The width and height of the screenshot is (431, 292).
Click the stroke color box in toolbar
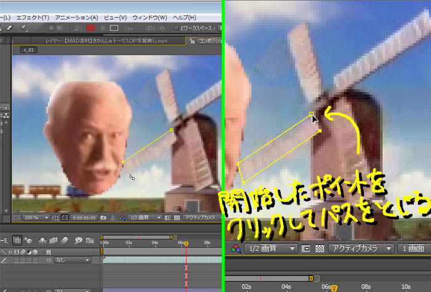click(x=114, y=28)
